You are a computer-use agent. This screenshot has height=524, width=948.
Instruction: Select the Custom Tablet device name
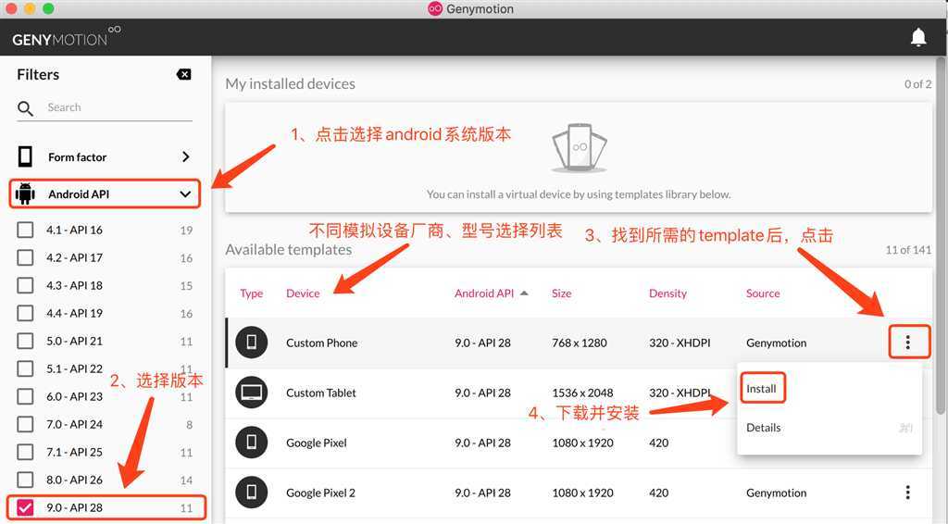click(x=321, y=393)
